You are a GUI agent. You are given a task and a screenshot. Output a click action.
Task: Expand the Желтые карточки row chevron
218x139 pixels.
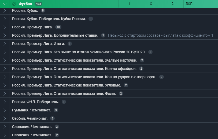pos(5,61)
